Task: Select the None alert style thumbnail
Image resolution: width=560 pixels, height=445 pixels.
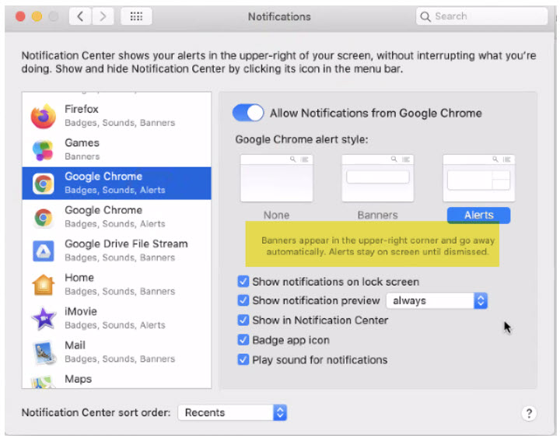Action: pyautogui.click(x=276, y=179)
